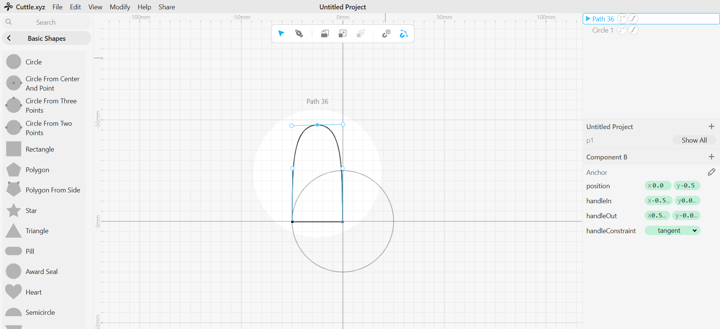Click the Component B heading
The image size is (720, 329).
tap(607, 157)
